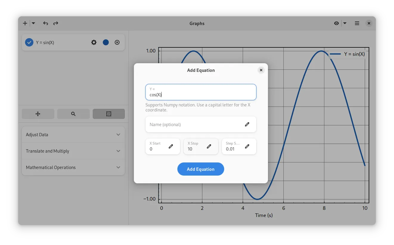394x245 pixels.
Task: Select the pan move tool
Action: point(38,114)
